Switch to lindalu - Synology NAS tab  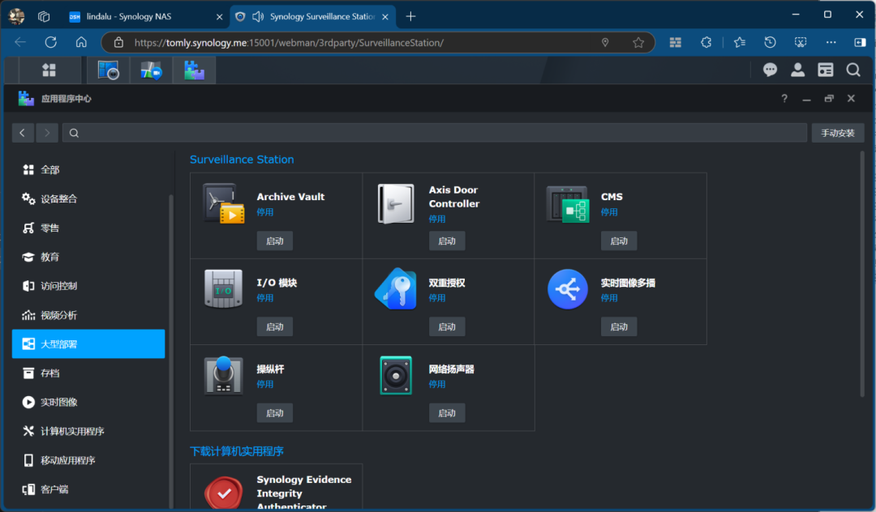pyautogui.click(x=146, y=17)
